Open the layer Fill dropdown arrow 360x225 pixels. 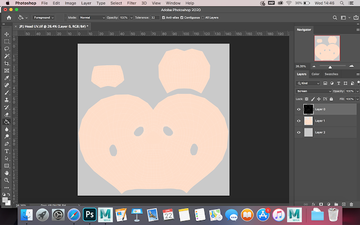tap(357, 99)
